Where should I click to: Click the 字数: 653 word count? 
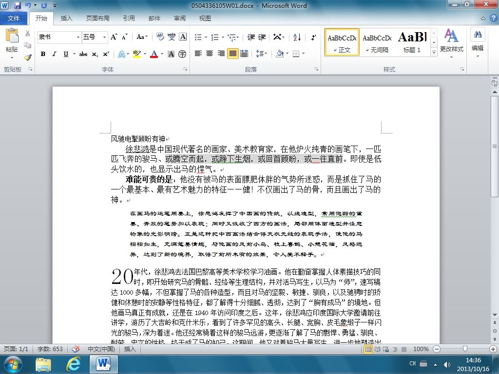point(50,349)
